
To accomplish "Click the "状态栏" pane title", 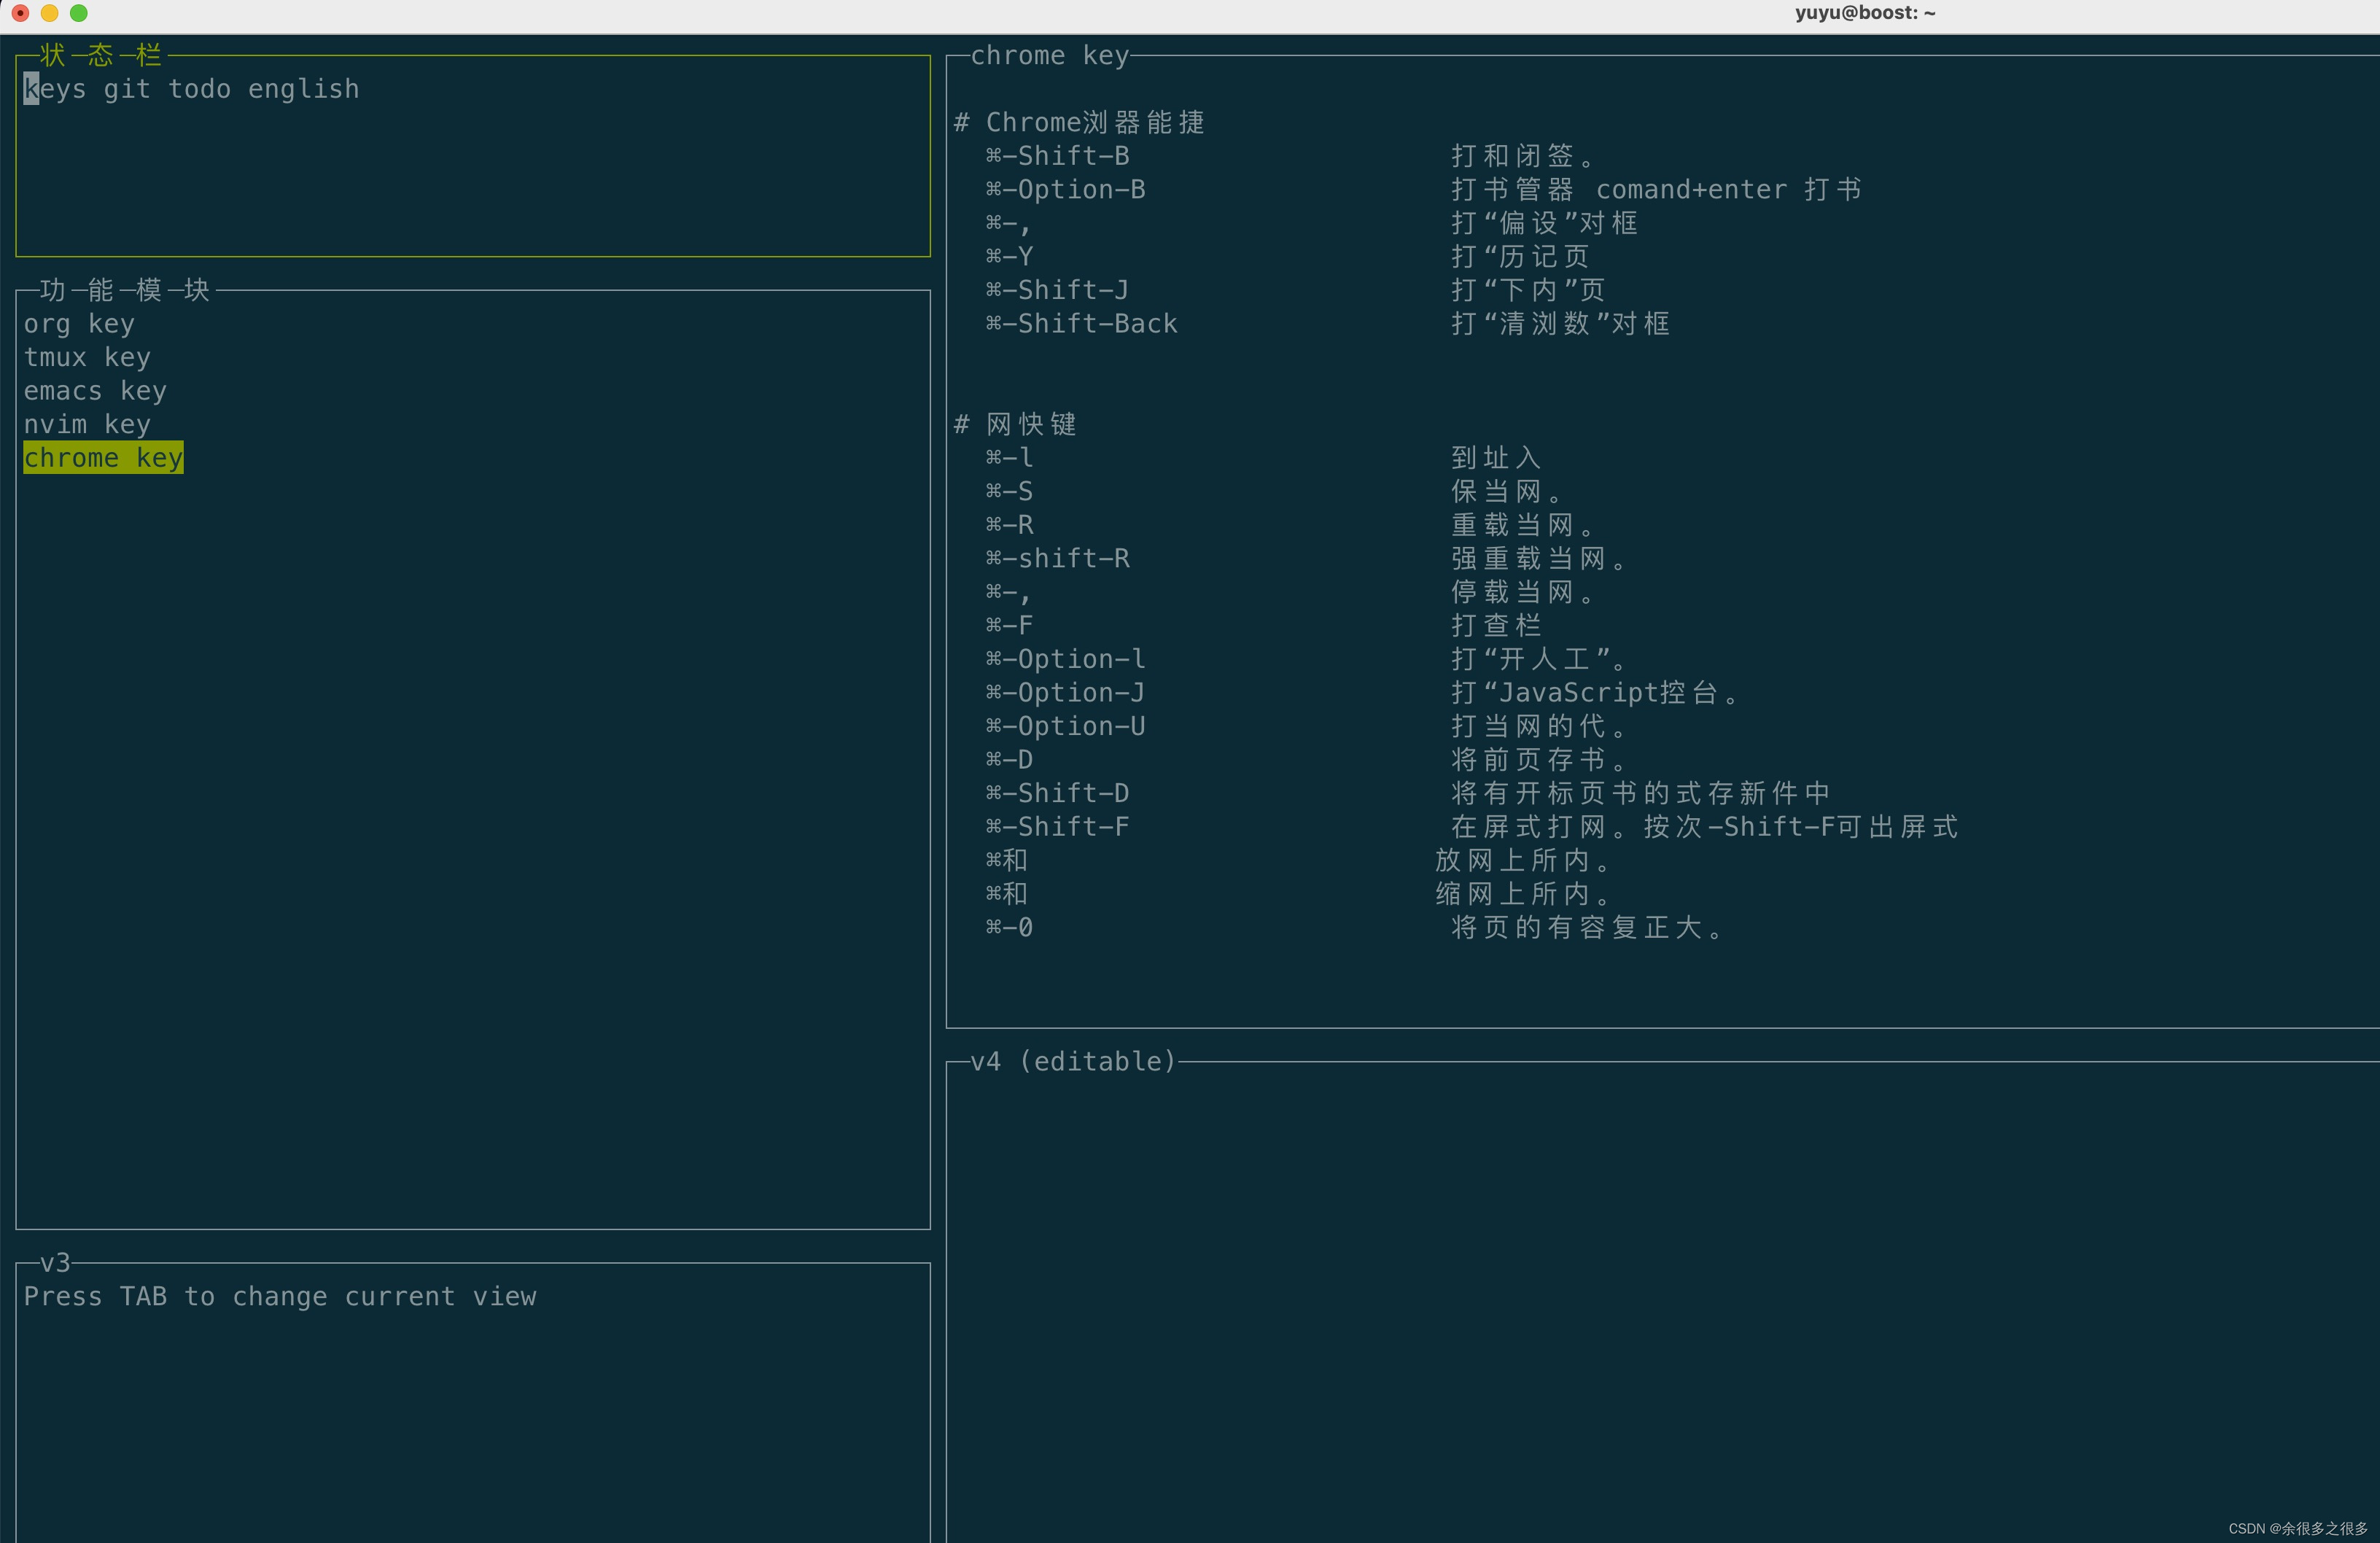I will pyautogui.click(x=100, y=55).
